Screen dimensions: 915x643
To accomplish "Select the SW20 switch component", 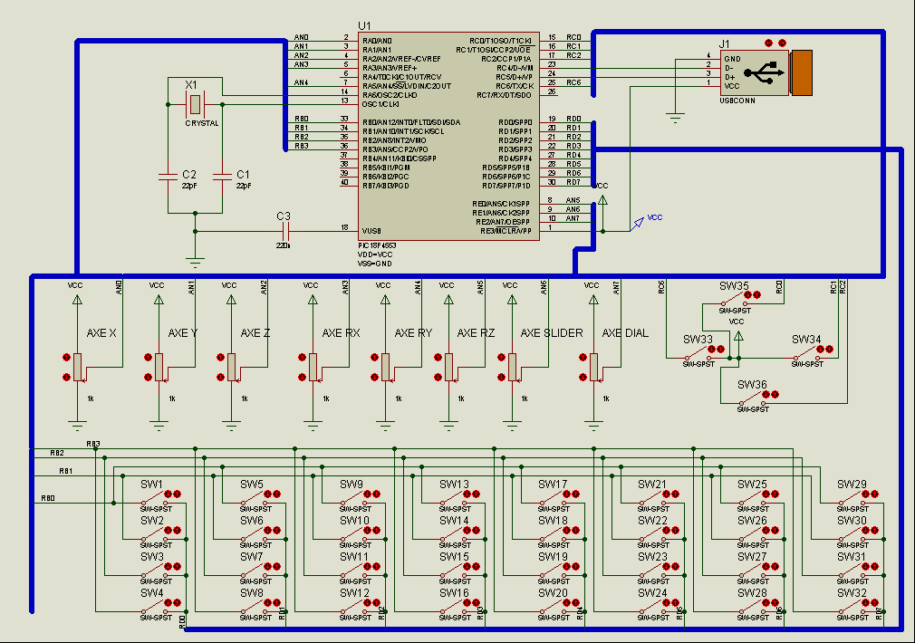I will pyautogui.click(x=552, y=608).
